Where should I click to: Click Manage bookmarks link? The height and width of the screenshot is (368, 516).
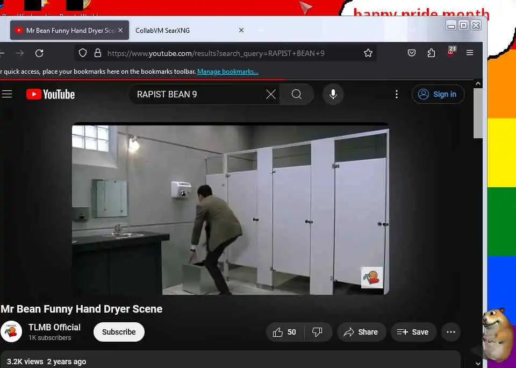[x=228, y=72]
